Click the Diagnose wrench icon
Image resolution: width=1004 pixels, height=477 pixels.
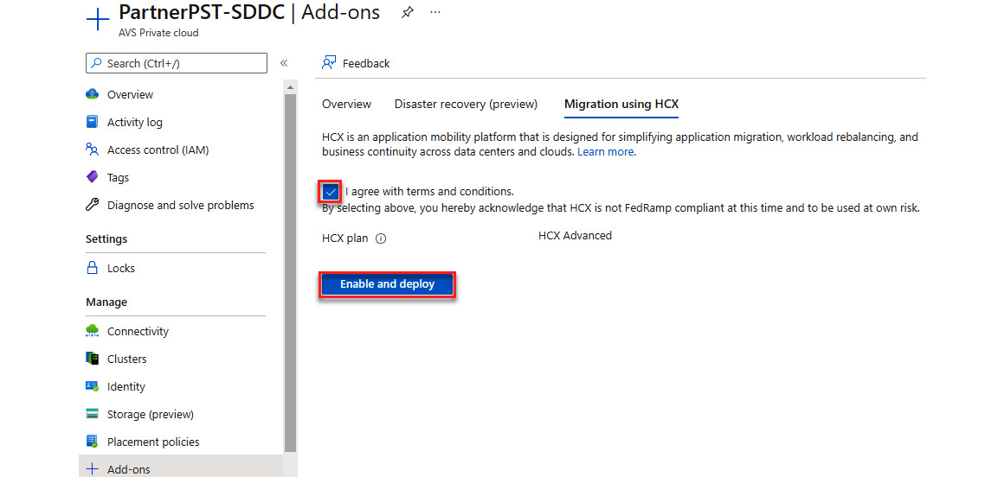click(x=93, y=205)
